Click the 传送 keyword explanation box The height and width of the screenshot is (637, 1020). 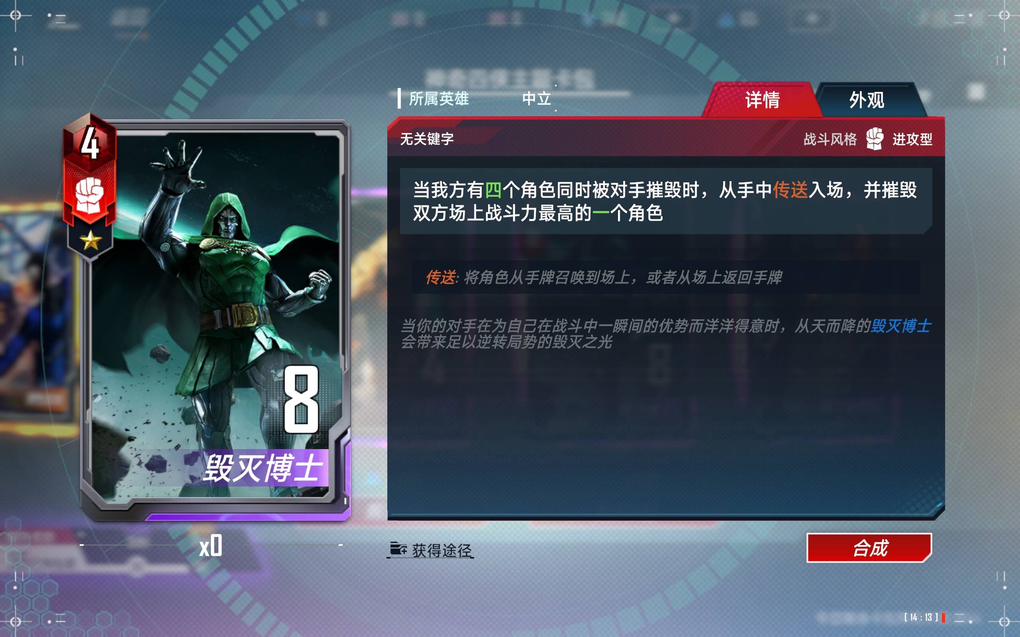click(665, 277)
